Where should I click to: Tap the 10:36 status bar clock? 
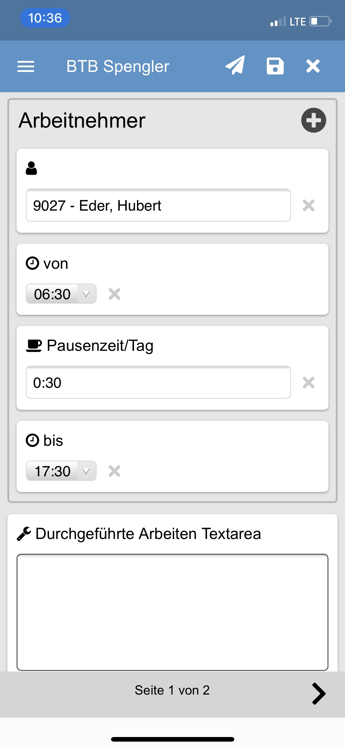point(45,18)
